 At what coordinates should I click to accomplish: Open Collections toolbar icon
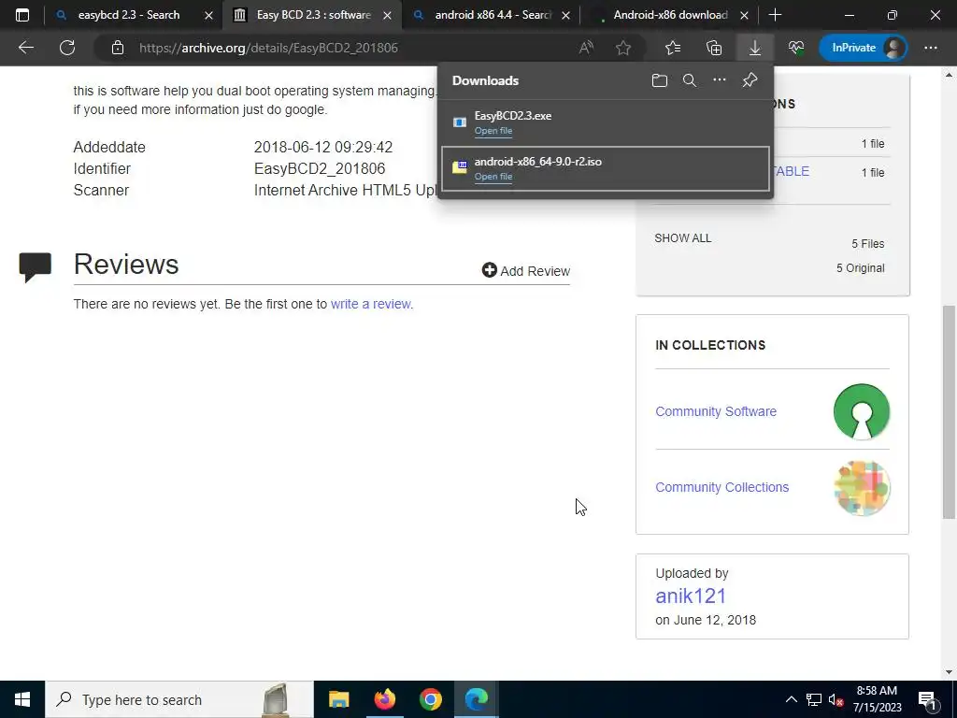713,48
